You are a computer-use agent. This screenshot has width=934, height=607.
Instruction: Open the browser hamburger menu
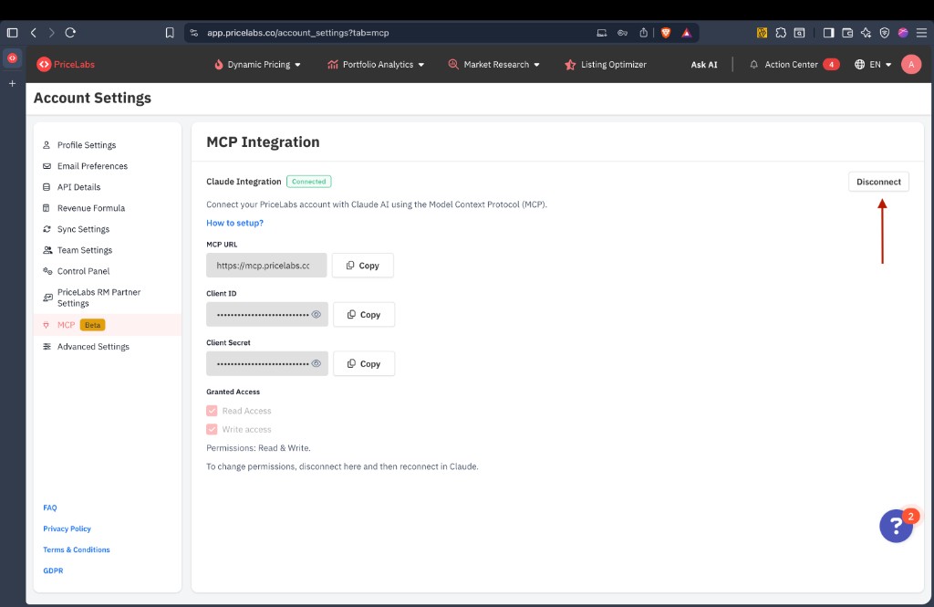tap(921, 33)
